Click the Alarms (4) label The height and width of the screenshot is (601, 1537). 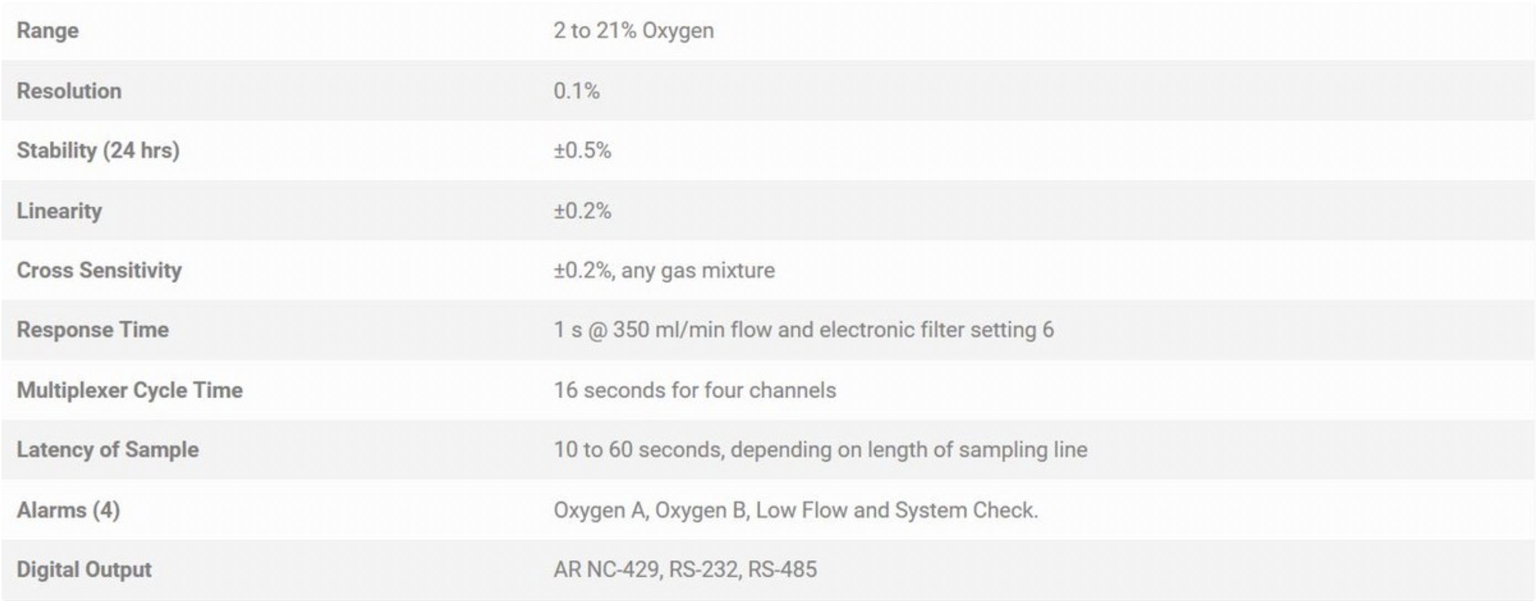pos(69,510)
